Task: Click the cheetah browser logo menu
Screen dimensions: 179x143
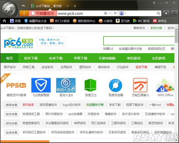Action: tap(9, 9)
